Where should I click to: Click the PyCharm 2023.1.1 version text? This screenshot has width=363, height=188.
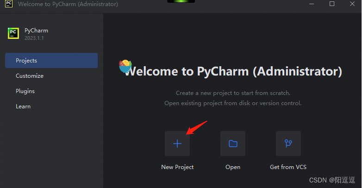click(x=34, y=38)
